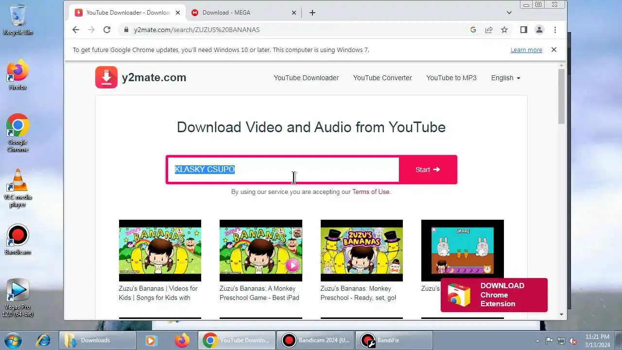Click the y2mate.com site title
This screenshot has width=622, height=350.
pos(154,77)
